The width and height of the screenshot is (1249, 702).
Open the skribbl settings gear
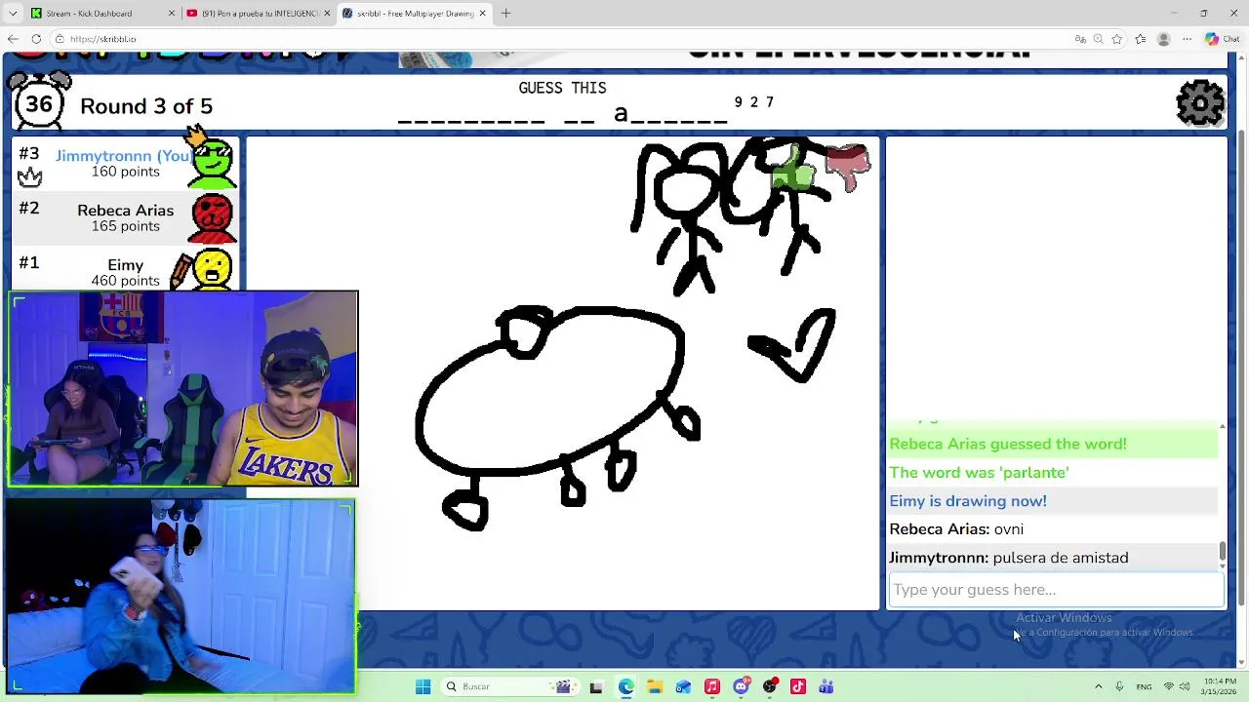[x=1200, y=102]
